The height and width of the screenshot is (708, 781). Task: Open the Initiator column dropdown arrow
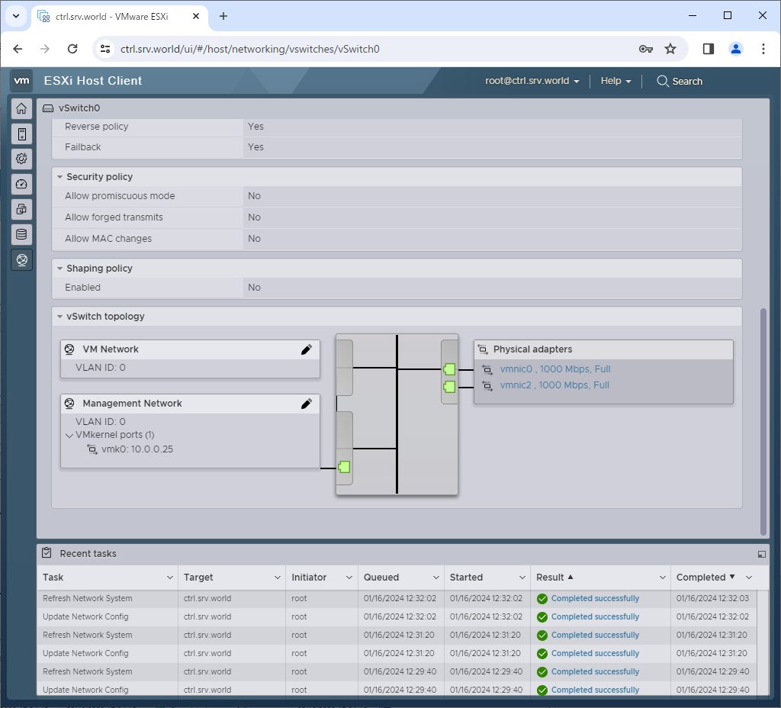(x=349, y=578)
